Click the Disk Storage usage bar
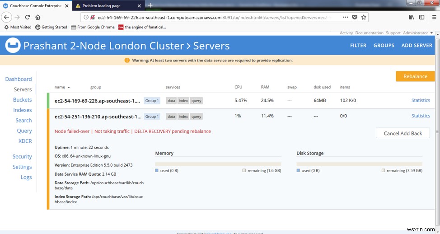This screenshot has width=440, height=234. [x=360, y=164]
